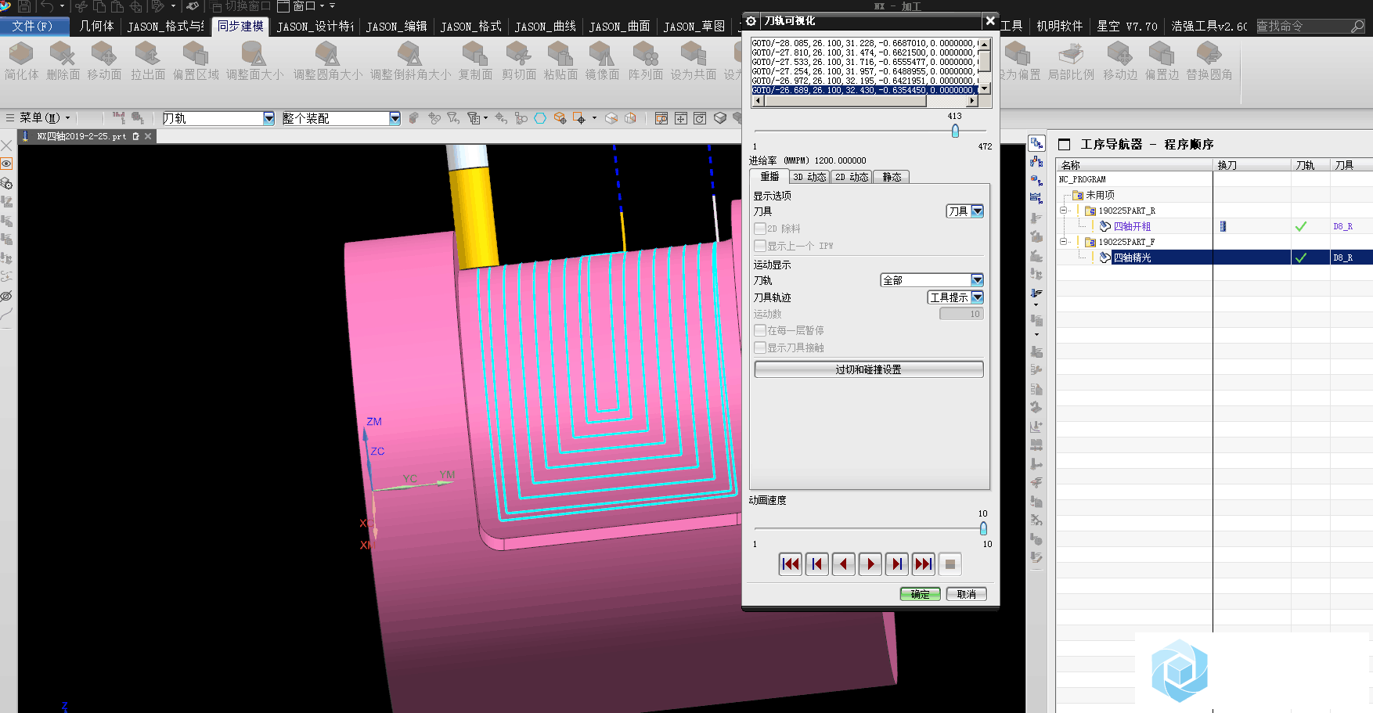Switch to the 静态 tab
1373x713 pixels.
pos(892,177)
